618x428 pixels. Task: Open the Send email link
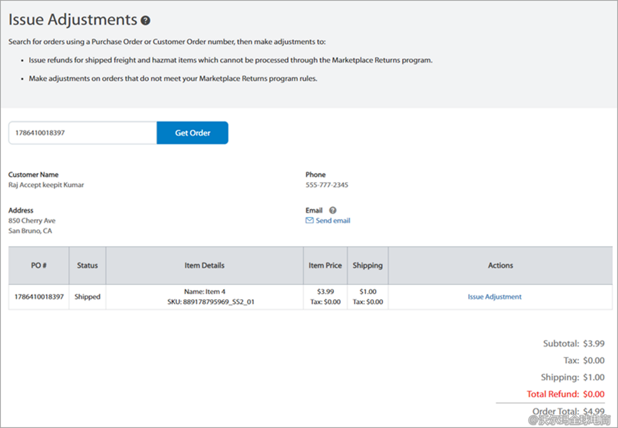(333, 221)
